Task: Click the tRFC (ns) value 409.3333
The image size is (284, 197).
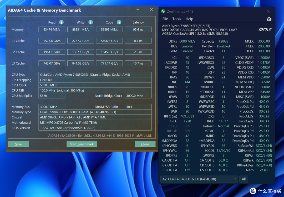Action: (187, 116)
